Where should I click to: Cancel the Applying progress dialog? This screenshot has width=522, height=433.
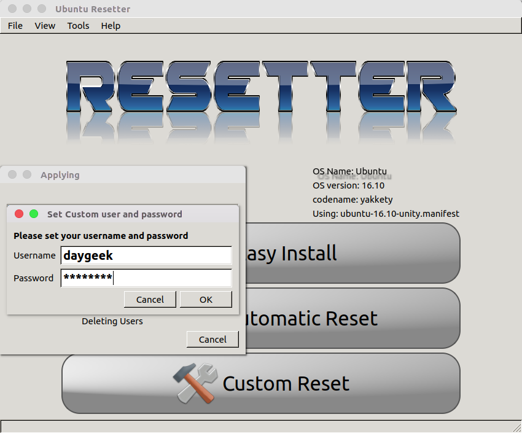[x=212, y=339]
